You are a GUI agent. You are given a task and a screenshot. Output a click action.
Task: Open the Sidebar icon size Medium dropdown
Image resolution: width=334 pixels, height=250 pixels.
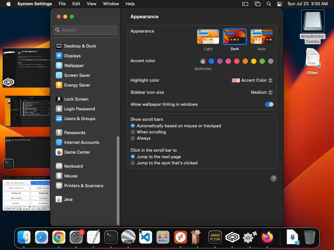pos(262,92)
